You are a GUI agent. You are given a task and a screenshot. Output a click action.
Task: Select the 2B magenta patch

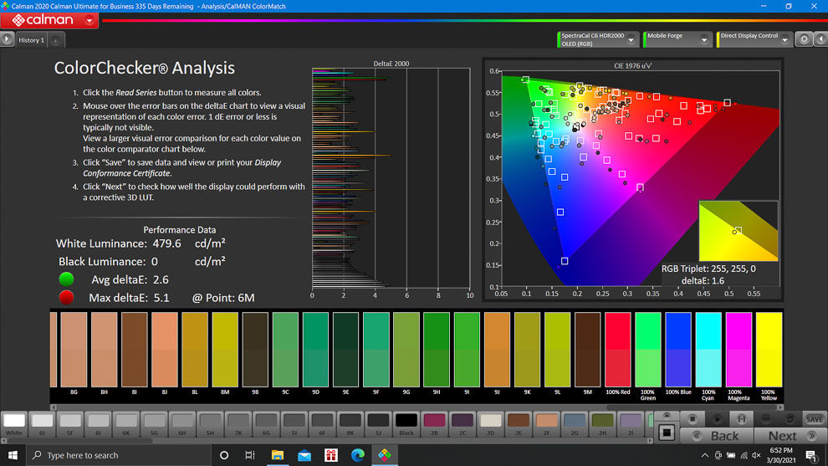pos(434,423)
